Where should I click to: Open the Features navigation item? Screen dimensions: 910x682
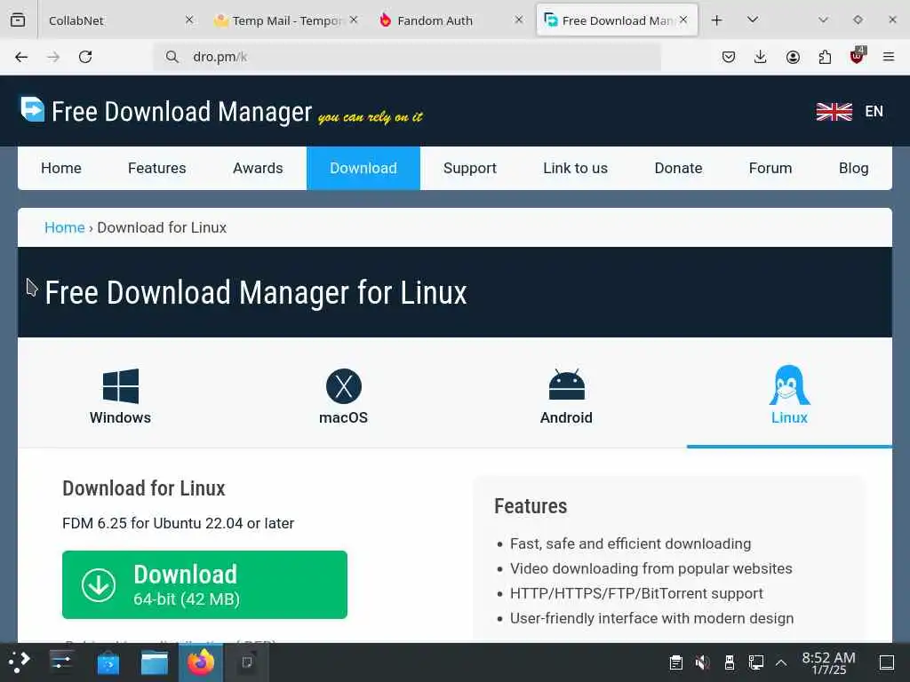coord(157,168)
